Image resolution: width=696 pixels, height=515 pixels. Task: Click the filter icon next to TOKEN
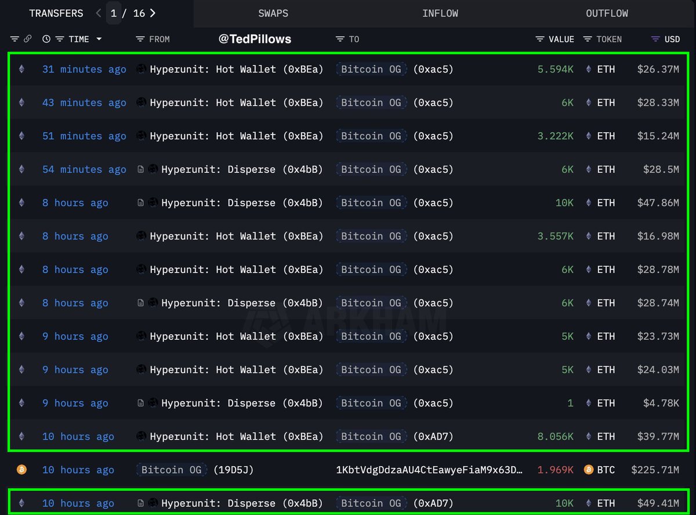[587, 39]
